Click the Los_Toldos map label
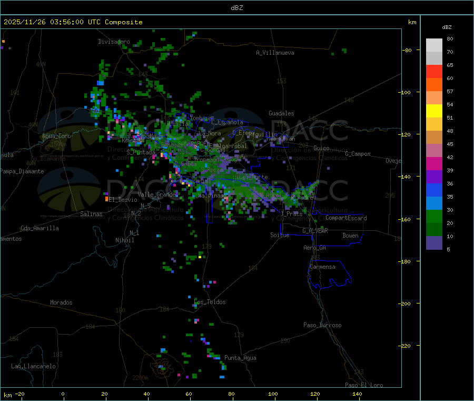This screenshot has width=474, height=401. coord(210,302)
